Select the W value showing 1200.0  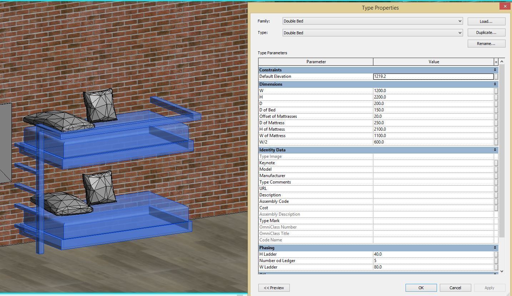click(433, 90)
